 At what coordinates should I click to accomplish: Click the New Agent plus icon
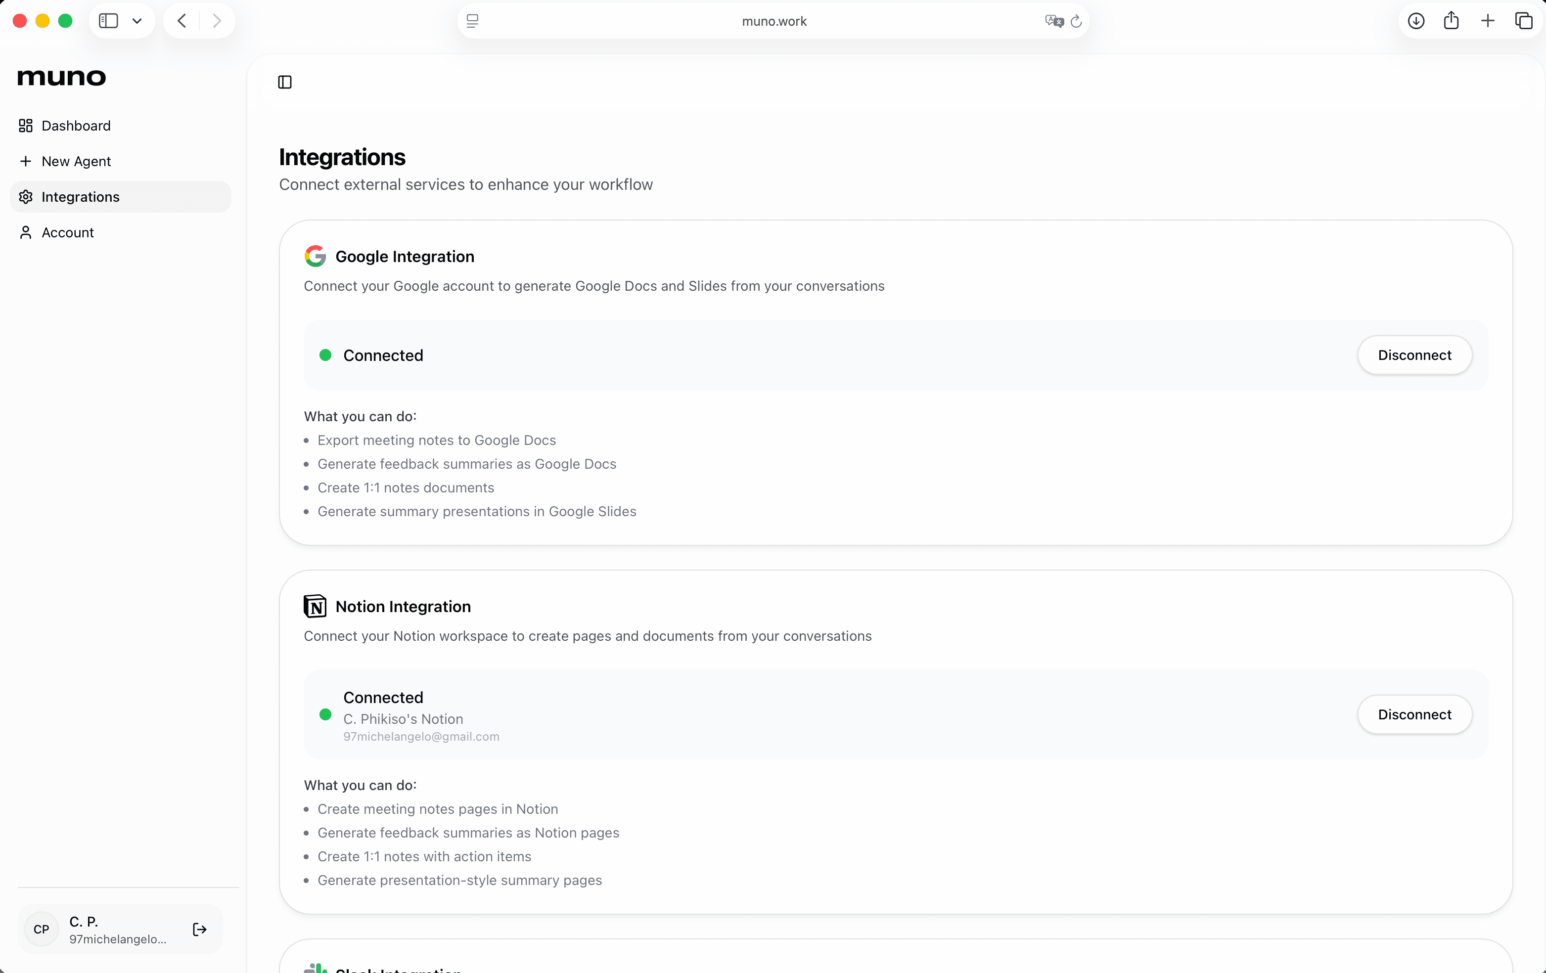point(26,161)
